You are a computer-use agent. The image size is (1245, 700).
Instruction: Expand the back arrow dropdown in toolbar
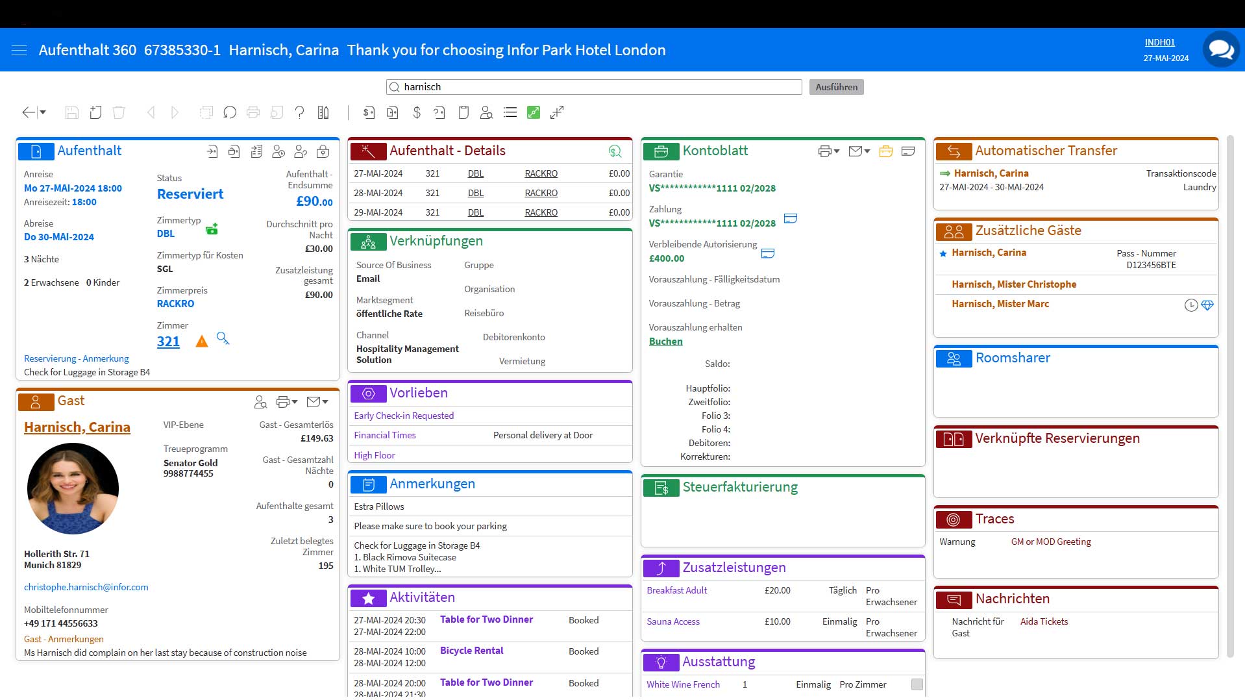(x=43, y=112)
